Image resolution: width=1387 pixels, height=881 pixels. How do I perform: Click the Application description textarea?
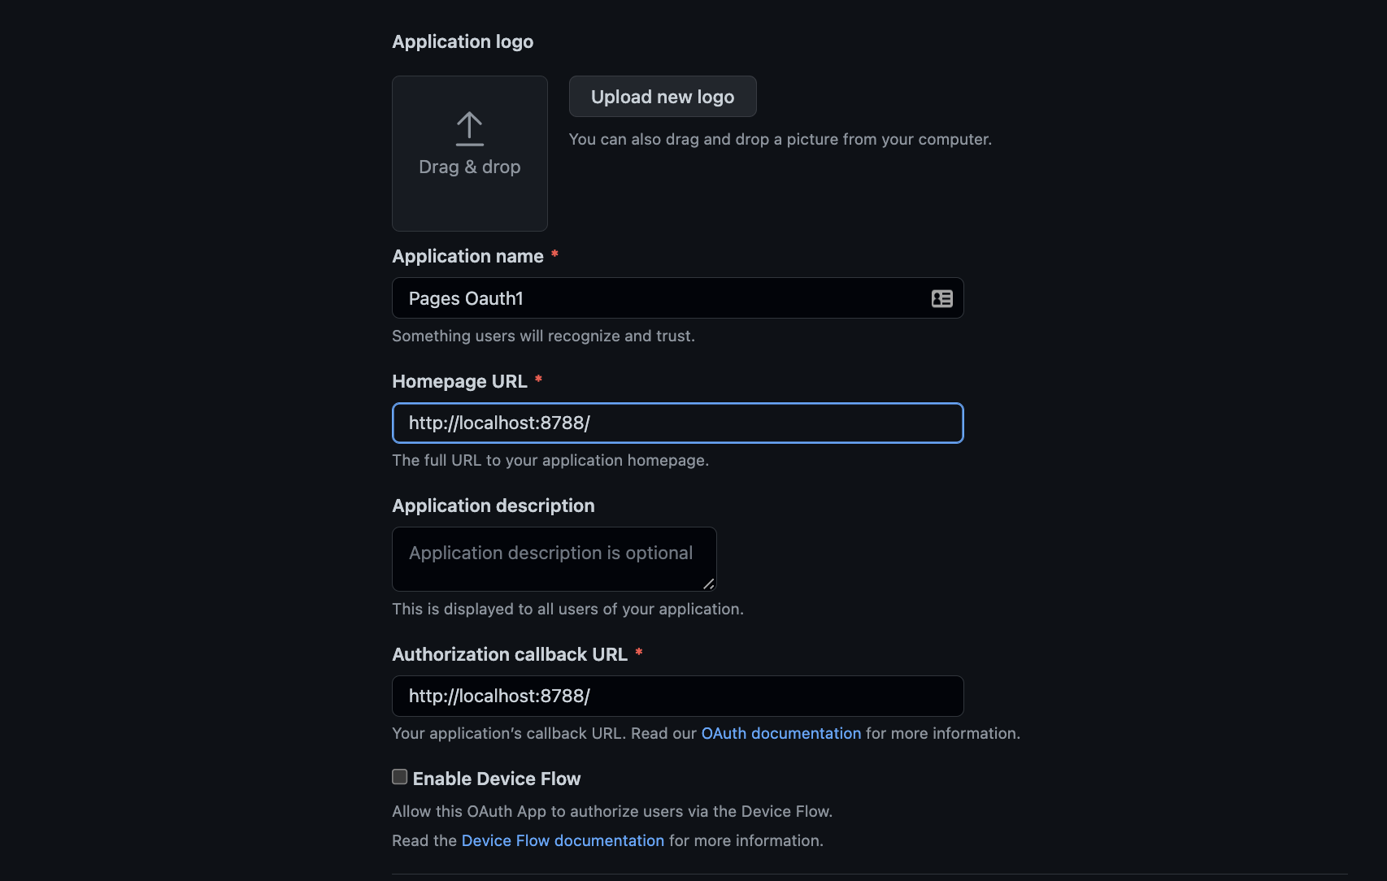554,559
